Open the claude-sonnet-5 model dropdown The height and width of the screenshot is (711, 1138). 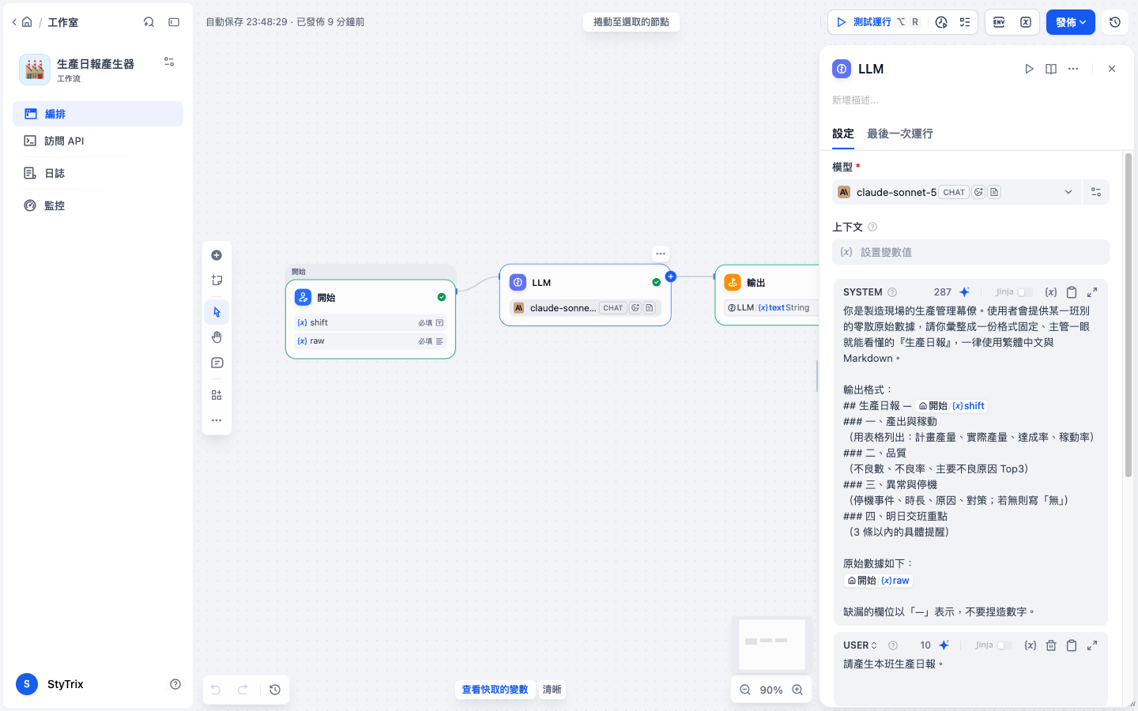[957, 192]
